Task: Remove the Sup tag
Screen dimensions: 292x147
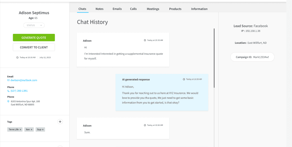Action: (x=43, y=129)
